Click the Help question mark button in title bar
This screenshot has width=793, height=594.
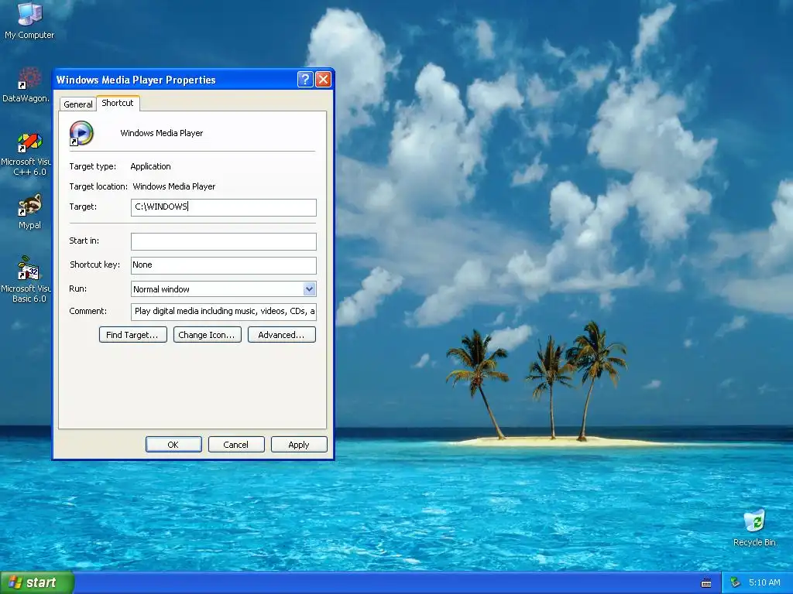(x=305, y=80)
